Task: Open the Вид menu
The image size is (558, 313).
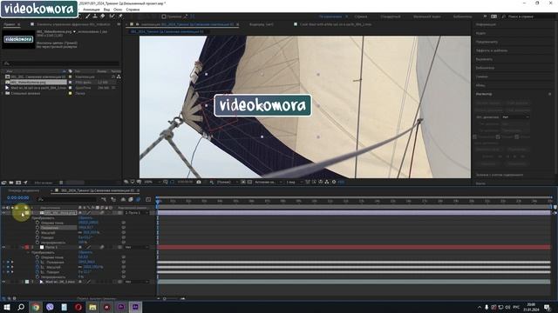Action: coord(106,10)
